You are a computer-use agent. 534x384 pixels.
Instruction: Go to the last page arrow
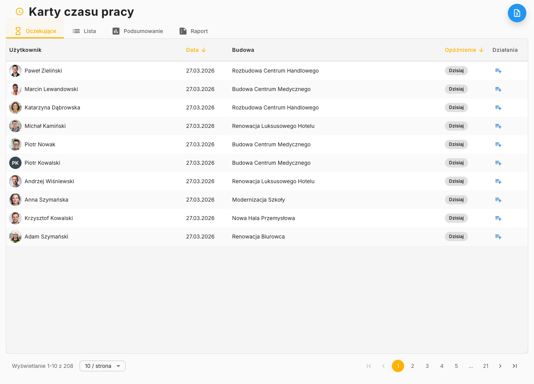tap(514, 366)
